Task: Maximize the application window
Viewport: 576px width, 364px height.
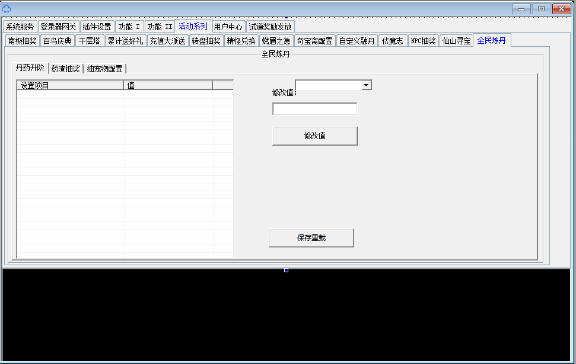Action: (x=541, y=8)
